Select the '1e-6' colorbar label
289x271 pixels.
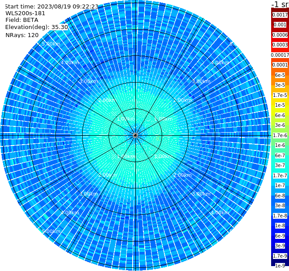[280, 145]
